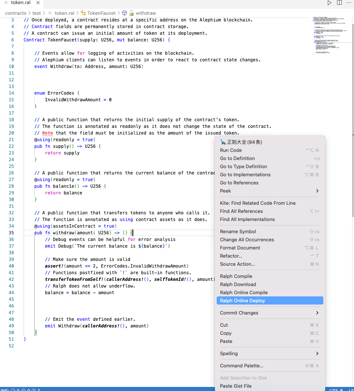This screenshot has width=354, height=391.
Task: Expand the Commit Changes submenu
Action: point(270,313)
